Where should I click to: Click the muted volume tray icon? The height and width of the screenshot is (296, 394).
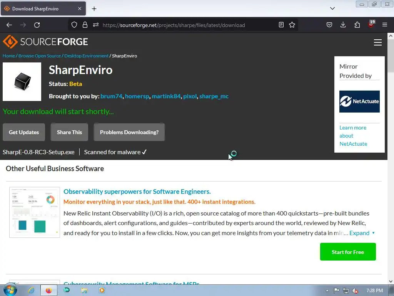(355, 291)
